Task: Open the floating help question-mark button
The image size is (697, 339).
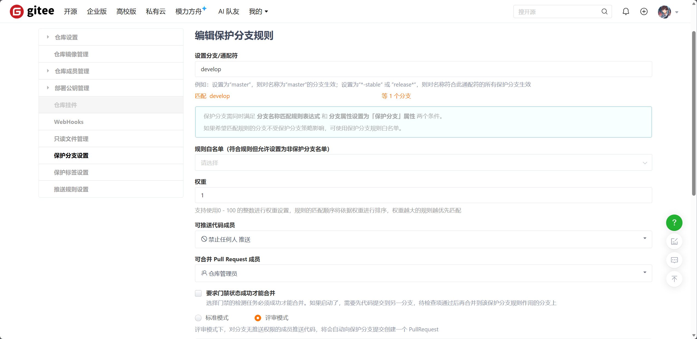Action: [x=674, y=223]
